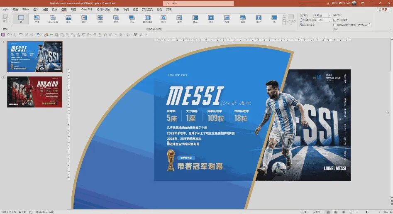Click the auto-advance time input field
The width and height of the screenshot is (393, 214).
[x=362, y=25]
